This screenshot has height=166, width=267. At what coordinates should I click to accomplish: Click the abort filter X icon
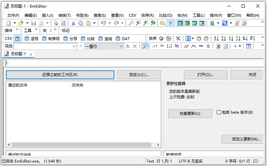[135, 46]
